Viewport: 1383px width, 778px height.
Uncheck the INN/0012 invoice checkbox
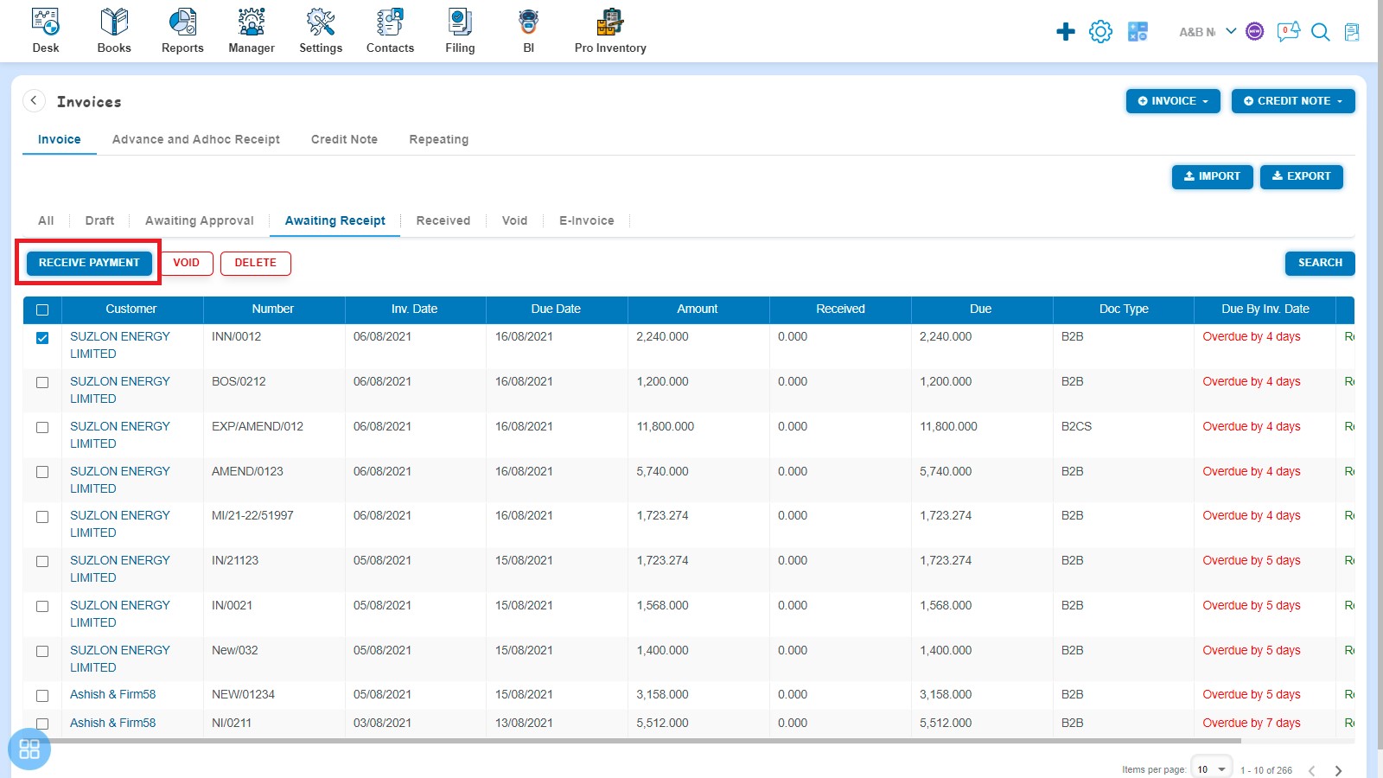tap(42, 338)
